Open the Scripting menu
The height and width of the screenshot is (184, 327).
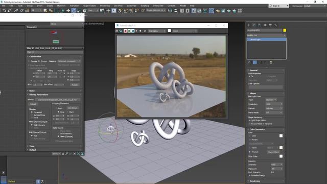(x=145, y=6)
